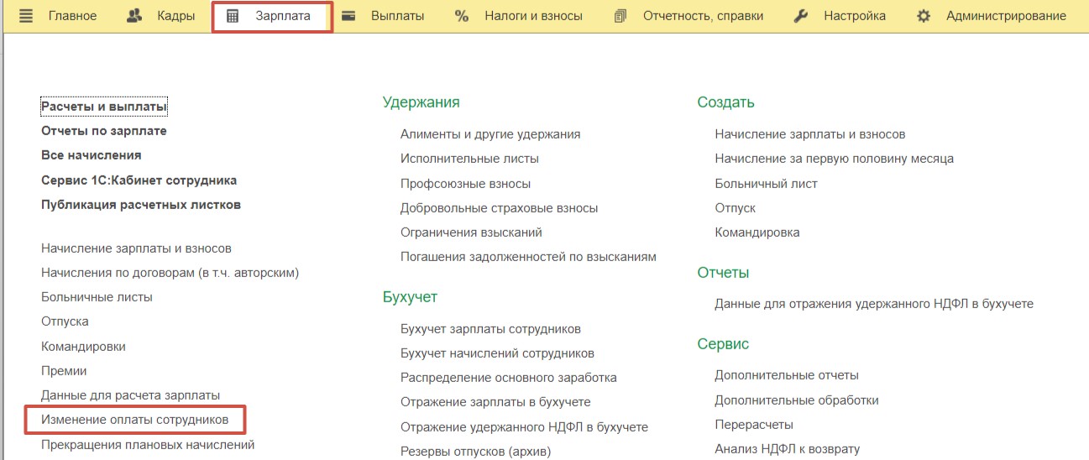Open the hamburger menu icon beside Главное
Screen dimensions: 1089x460
point(26,16)
